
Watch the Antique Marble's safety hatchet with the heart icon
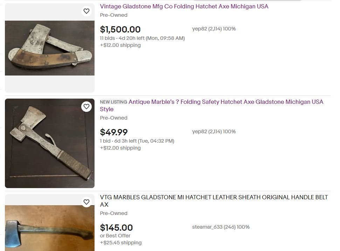coord(86,107)
